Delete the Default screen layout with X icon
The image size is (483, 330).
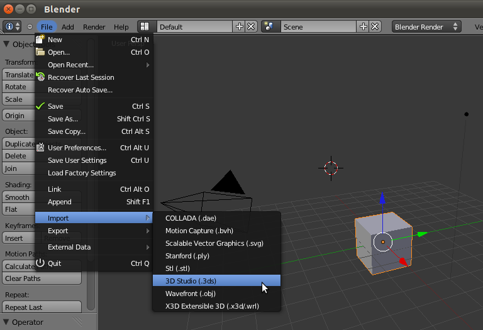click(252, 27)
